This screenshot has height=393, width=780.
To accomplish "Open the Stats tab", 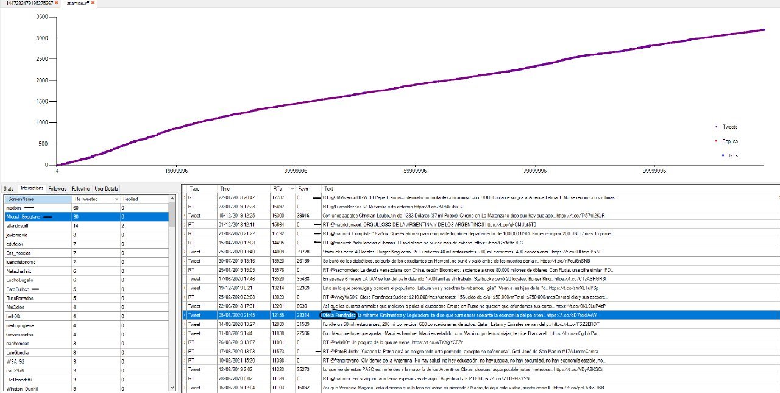I will coord(9,189).
